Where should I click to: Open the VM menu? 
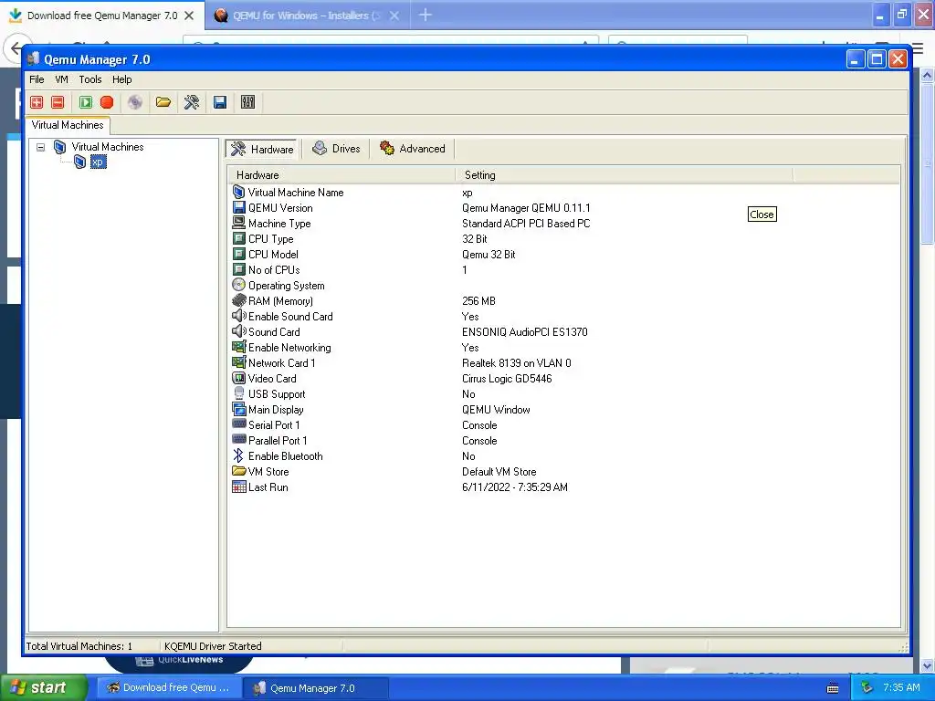click(61, 79)
